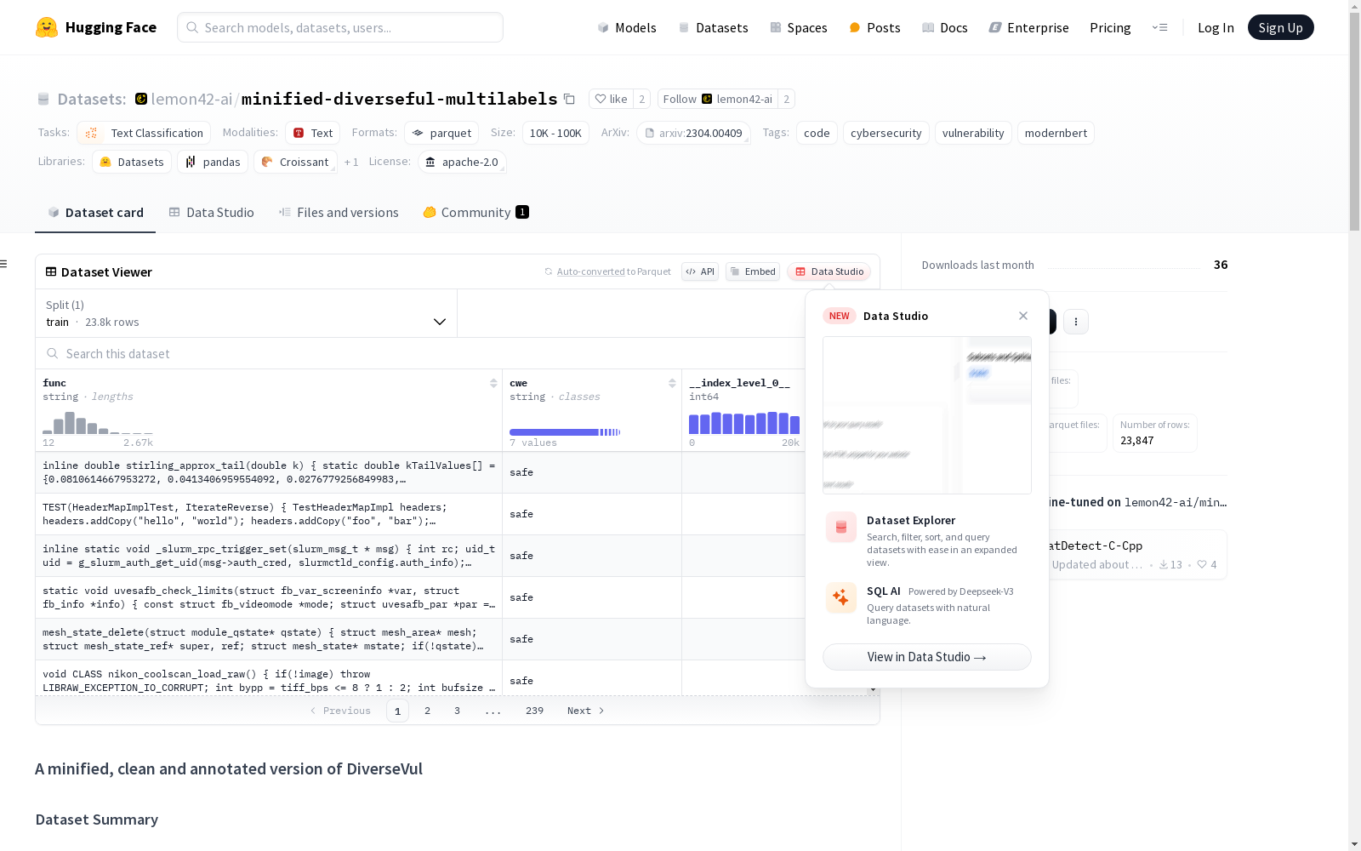This screenshot has height=851, width=1361.
Task: Click the Datasets library tag
Action: (x=132, y=162)
